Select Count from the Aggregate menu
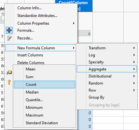139x130 pixels. 44,85
